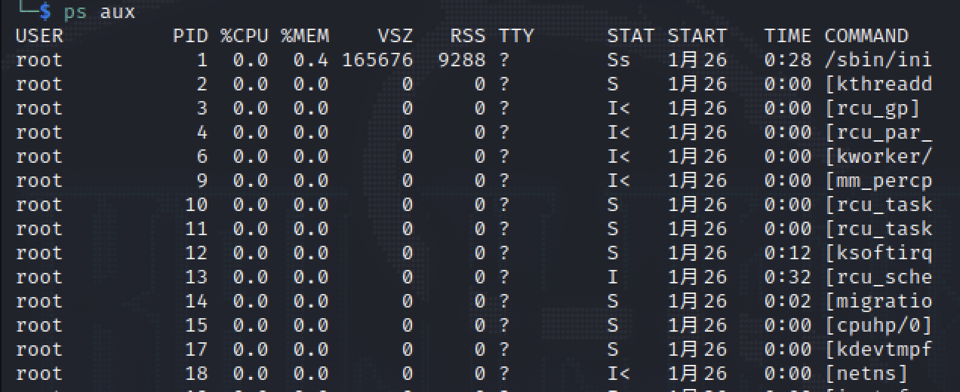Click the %MEM column header
This screenshot has height=392, width=960.
coord(305,36)
